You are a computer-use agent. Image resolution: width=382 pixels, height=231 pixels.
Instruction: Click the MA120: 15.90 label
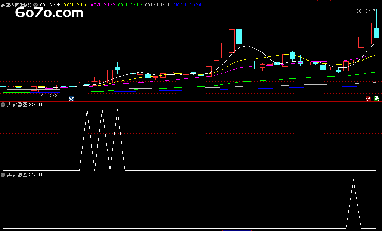click(158, 5)
